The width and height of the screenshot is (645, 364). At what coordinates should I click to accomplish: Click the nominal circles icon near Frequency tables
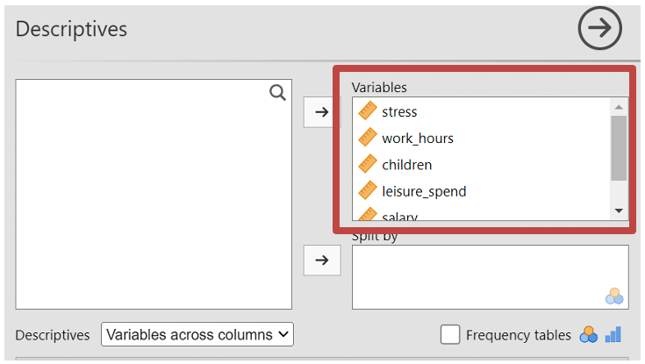(589, 334)
